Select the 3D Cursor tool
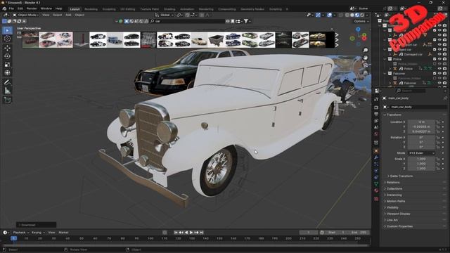450x253 pixels. (8, 39)
